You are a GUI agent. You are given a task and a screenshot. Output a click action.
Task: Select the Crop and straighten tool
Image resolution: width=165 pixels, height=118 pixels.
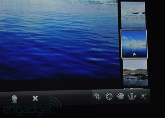tap(98, 96)
